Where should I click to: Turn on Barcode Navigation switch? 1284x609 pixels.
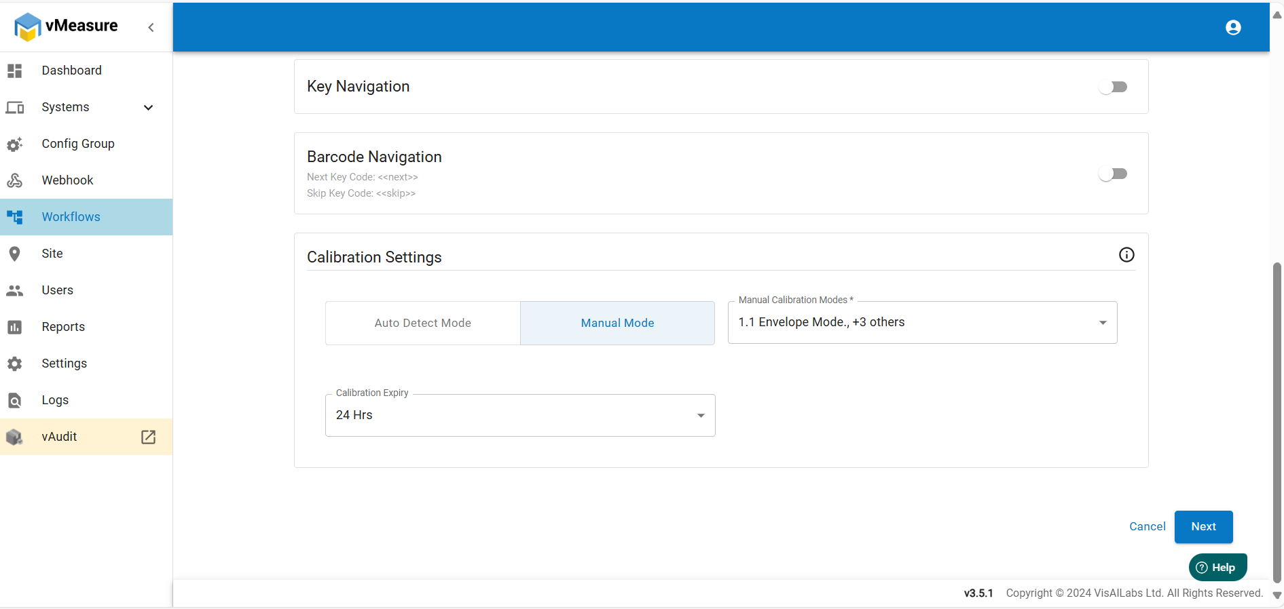(x=1113, y=174)
